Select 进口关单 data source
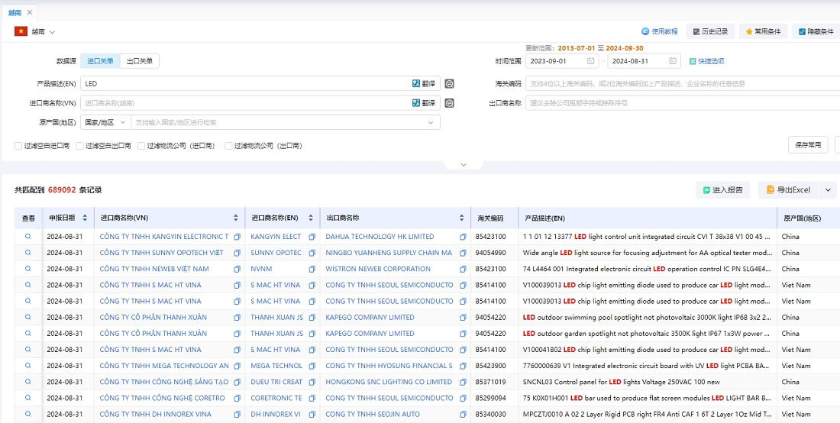The width and height of the screenshot is (840, 423). [x=100, y=61]
